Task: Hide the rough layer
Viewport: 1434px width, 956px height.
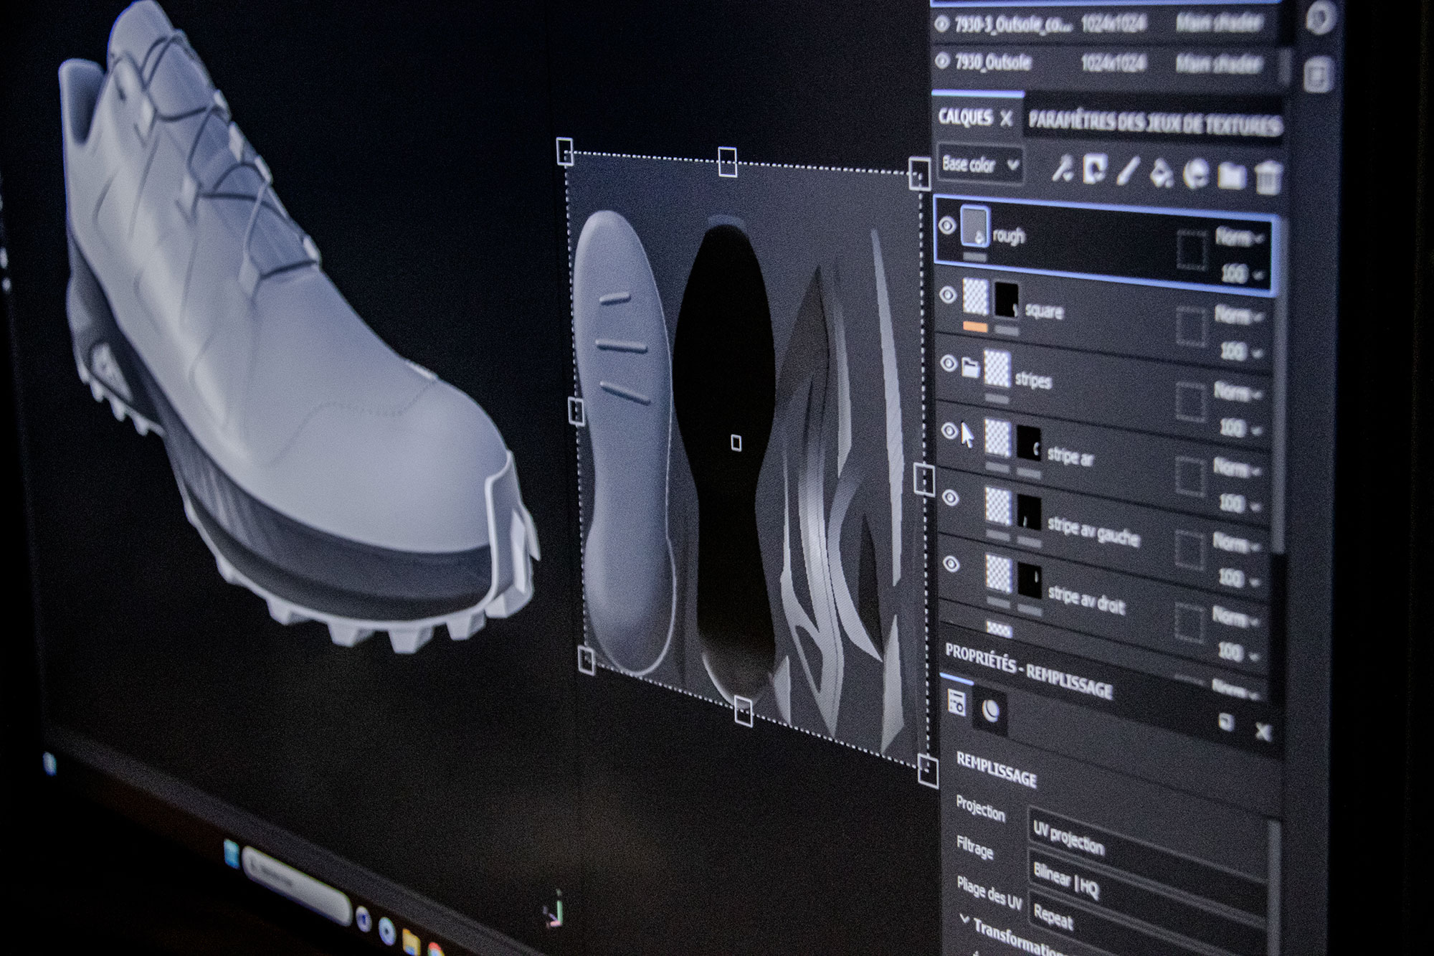Action: click(x=947, y=226)
